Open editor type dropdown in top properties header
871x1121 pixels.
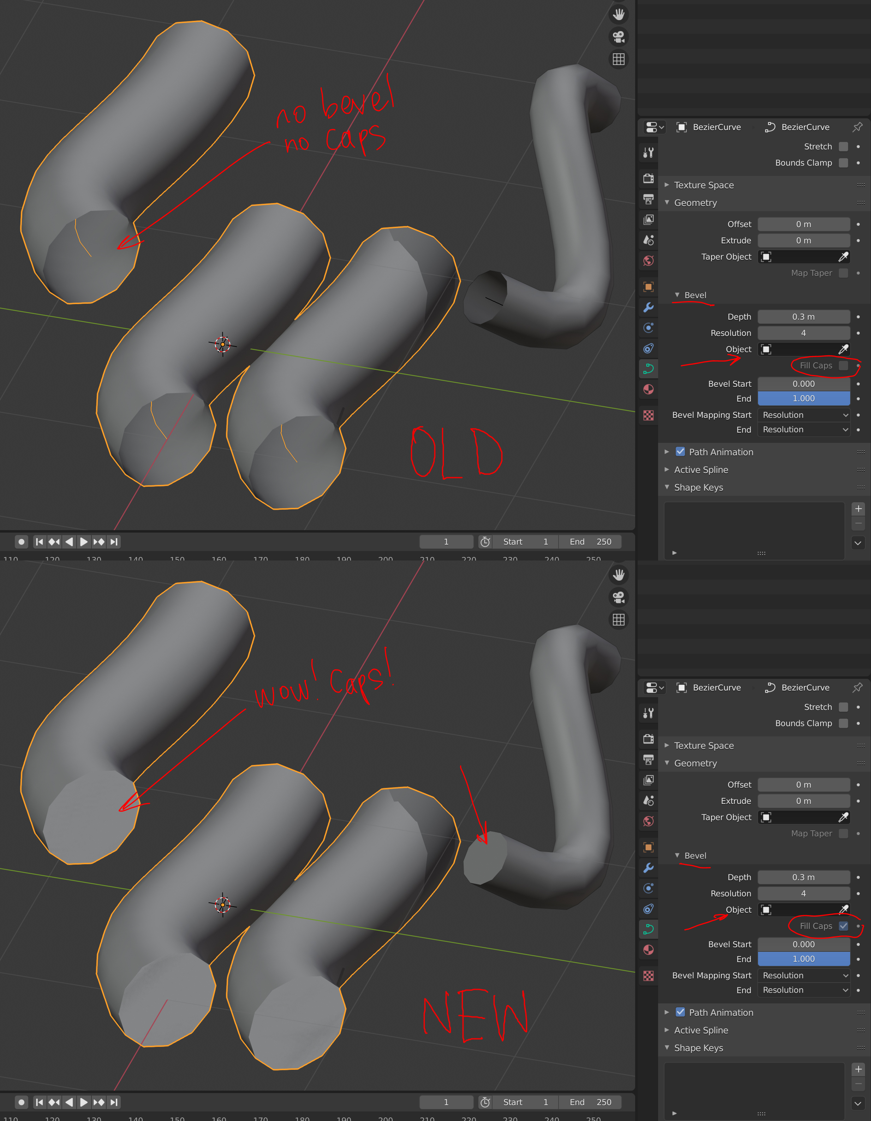[655, 127]
